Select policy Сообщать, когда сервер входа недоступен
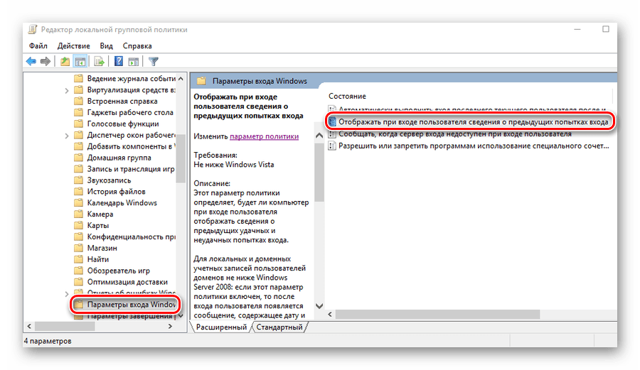This screenshot has height=370, width=640. coord(450,134)
